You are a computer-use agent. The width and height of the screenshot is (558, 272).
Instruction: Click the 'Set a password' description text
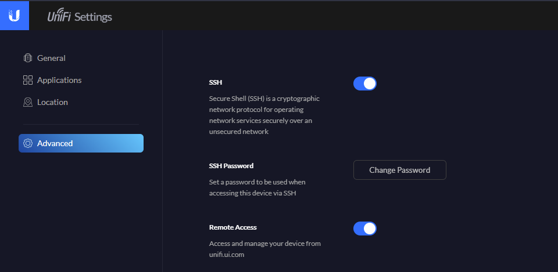(256, 187)
